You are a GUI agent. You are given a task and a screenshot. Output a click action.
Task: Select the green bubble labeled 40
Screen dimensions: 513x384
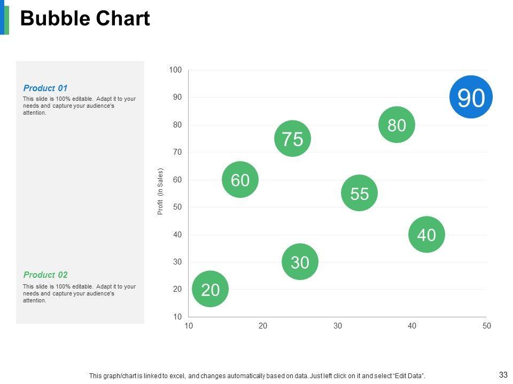pyautogui.click(x=426, y=235)
